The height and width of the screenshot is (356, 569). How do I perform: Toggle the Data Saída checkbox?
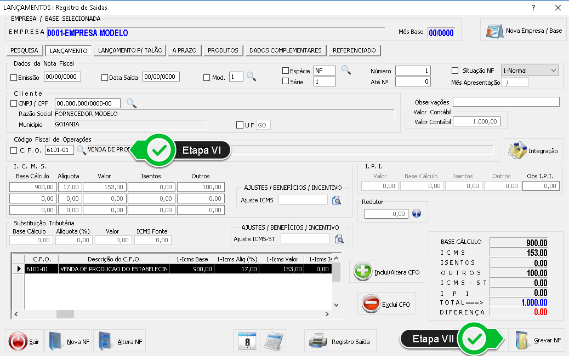pyautogui.click(x=105, y=78)
